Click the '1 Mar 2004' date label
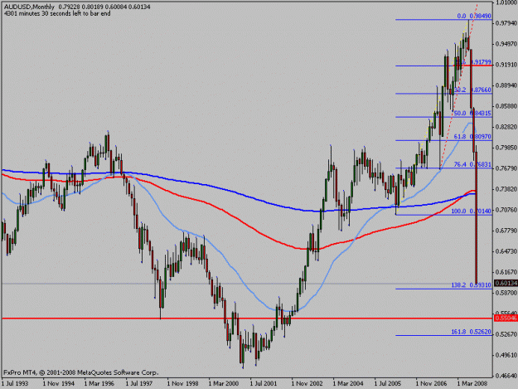Image resolution: width=518 pixels, height=389 pixels. click(x=348, y=384)
